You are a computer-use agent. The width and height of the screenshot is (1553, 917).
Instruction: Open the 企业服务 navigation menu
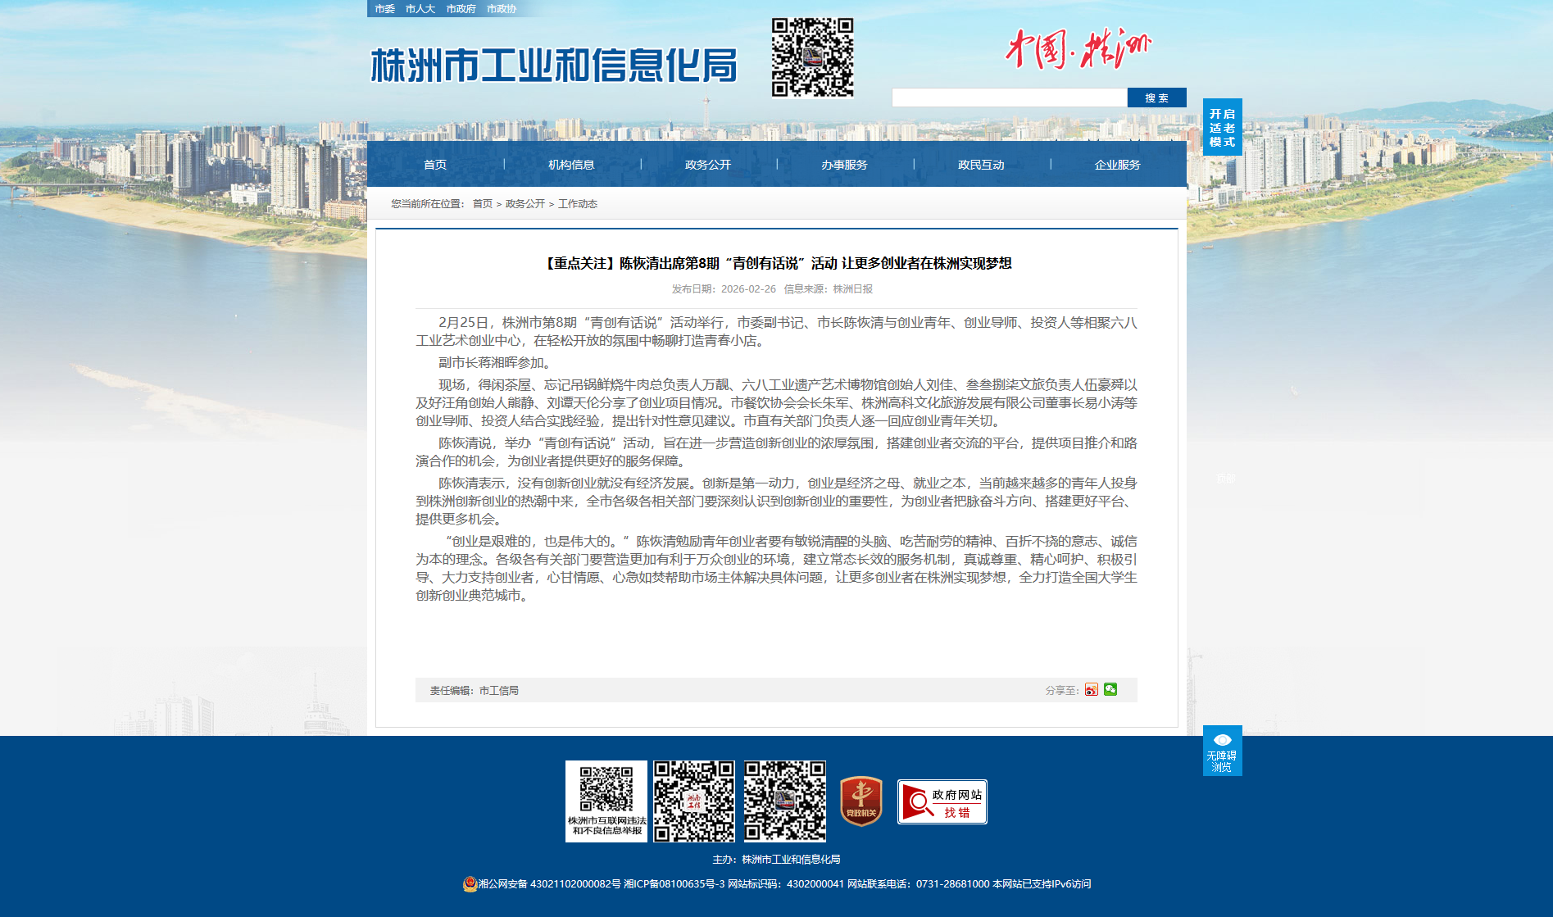1117,165
